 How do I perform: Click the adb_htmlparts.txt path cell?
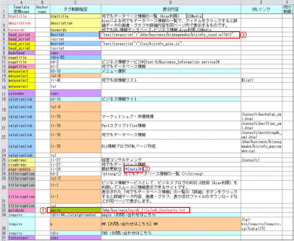point(171,210)
